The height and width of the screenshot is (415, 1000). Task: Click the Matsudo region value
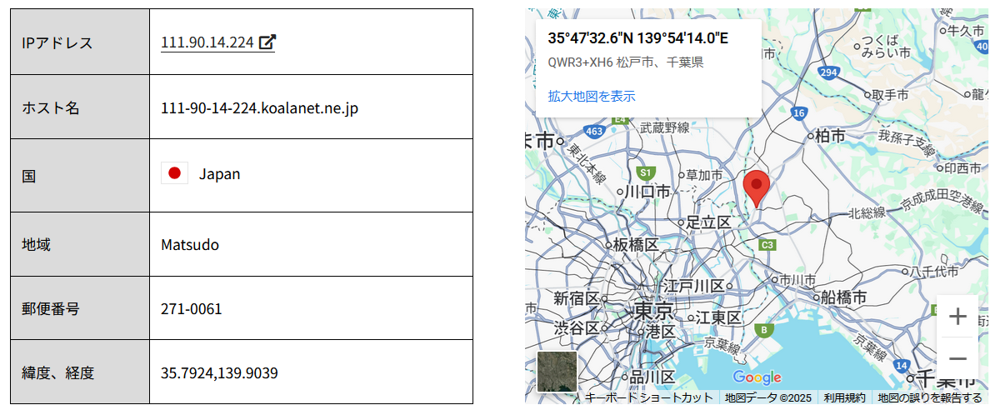pos(190,245)
